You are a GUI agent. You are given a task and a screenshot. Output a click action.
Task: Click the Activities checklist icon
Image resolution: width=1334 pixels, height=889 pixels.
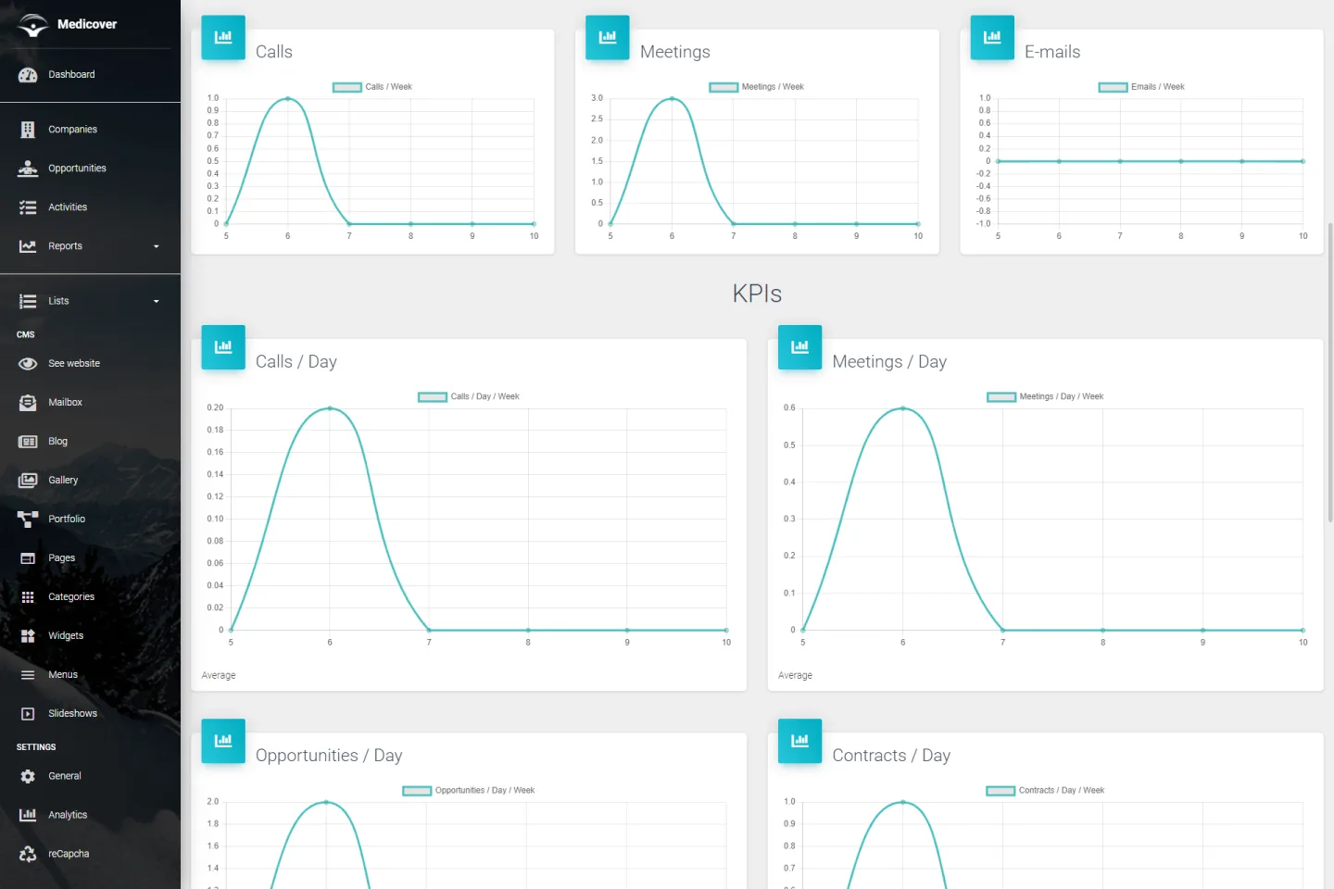pos(28,207)
